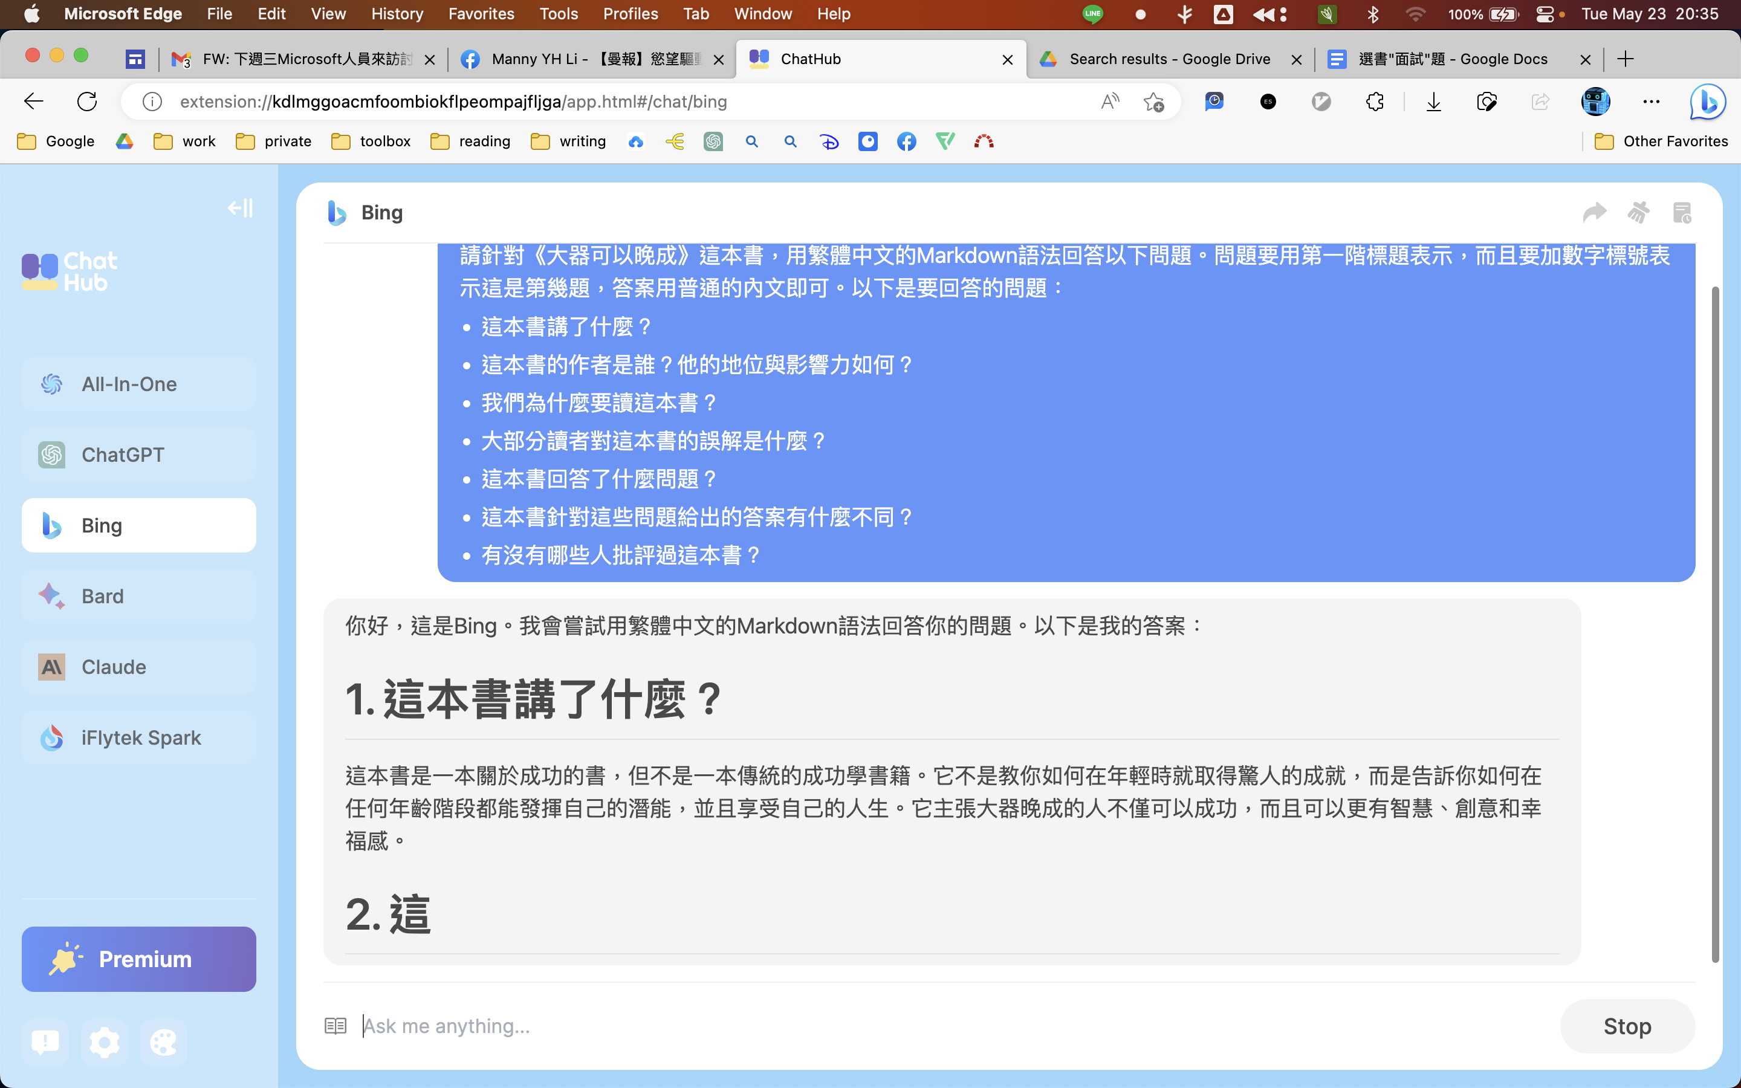1741x1088 pixels.
Task: Open the writing bookmarks folder
Action: (568, 141)
